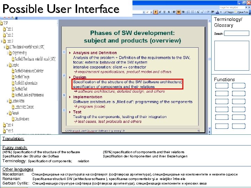Viewport: 251px width, 188px height.
Task: Toggle text shadow (S) in the toolbar
Action: [169, 12]
